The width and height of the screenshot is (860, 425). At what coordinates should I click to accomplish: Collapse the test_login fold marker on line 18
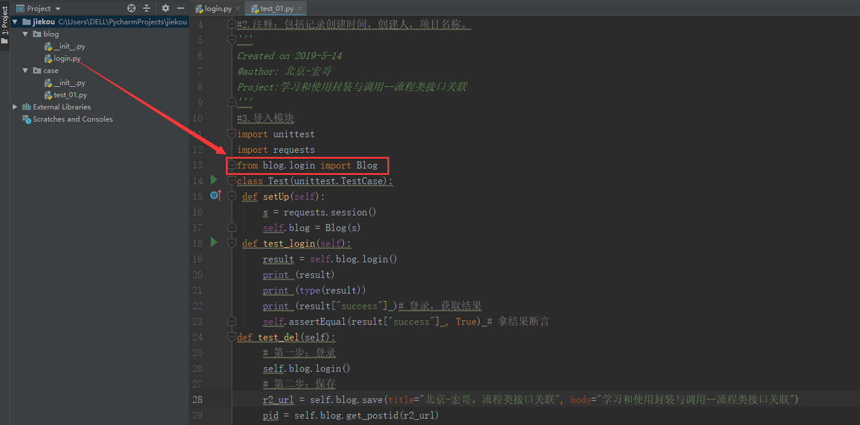click(232, 243)
